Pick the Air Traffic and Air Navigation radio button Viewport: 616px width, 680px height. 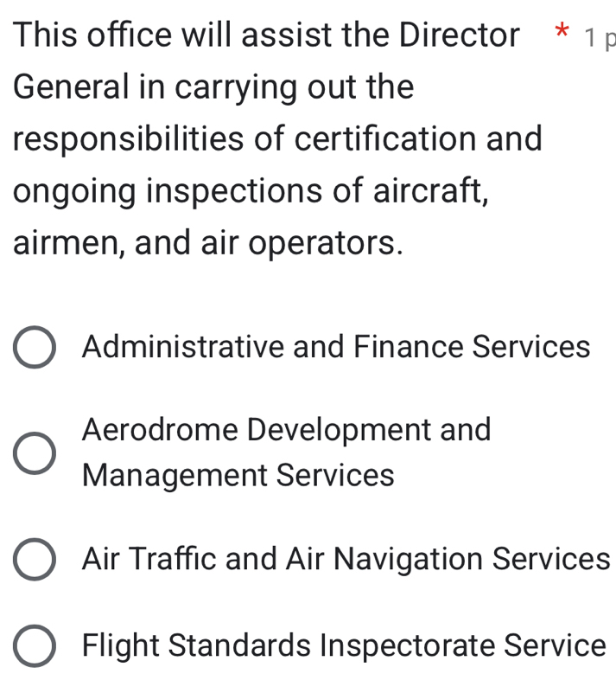(36, 560)
